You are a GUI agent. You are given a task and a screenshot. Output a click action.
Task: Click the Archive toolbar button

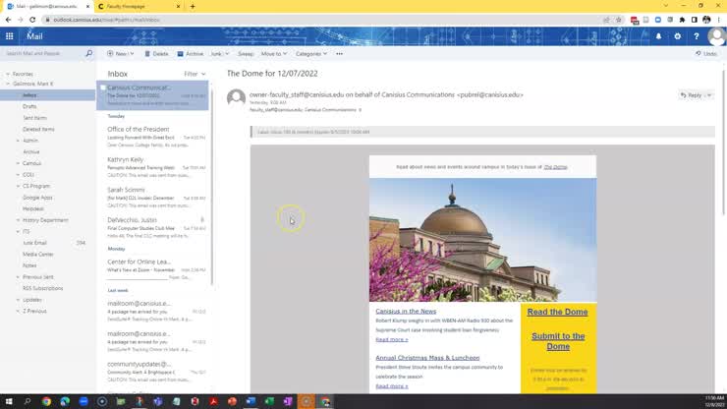tap(190, 54)
